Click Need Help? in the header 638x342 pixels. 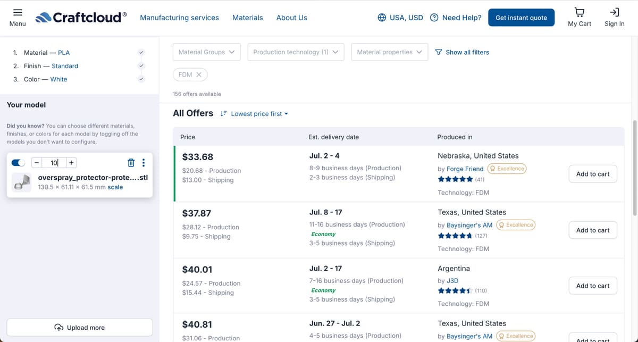click(461, 18)
